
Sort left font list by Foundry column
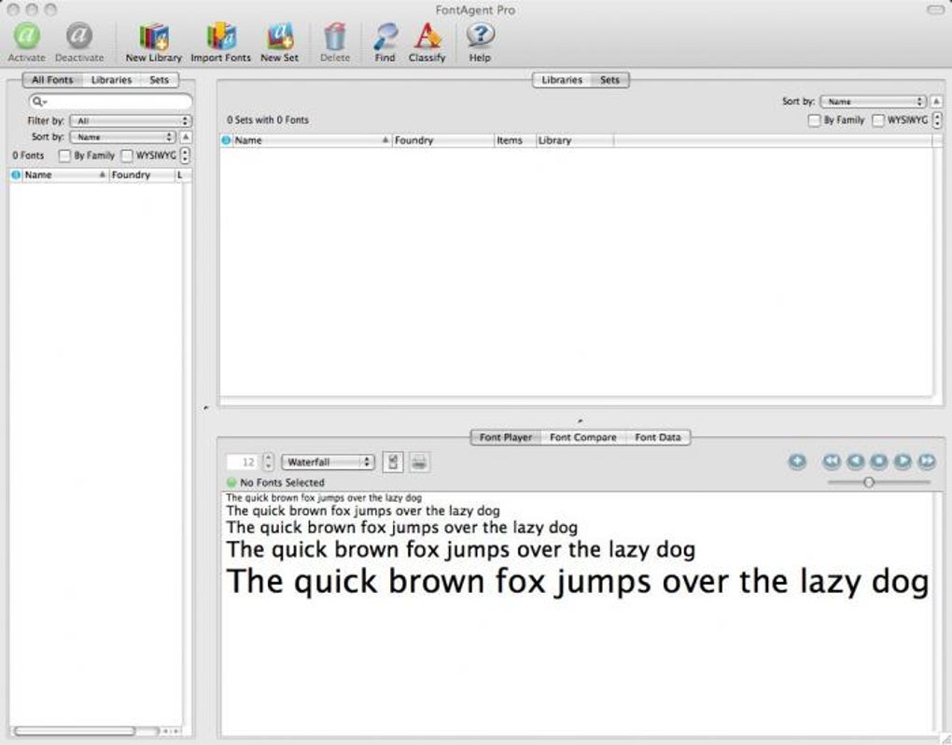(x=142, y=174)
